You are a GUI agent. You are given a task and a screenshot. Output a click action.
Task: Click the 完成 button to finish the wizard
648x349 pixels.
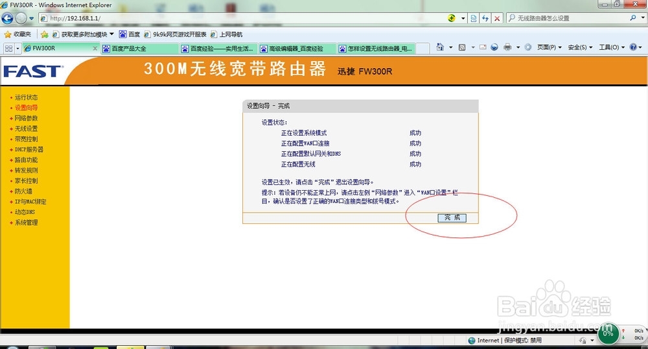pyautogui.click(x=452, y=218)
